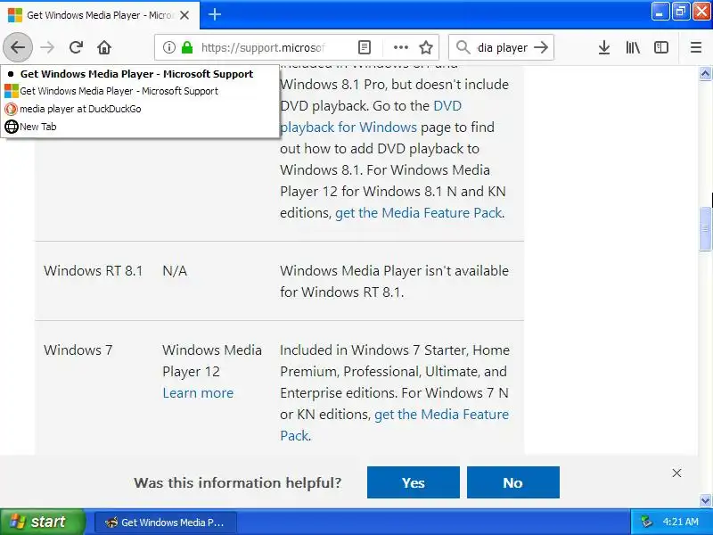Close the Get Windows Media Player tab
The width and height of the screenshot is (713, 535).
click(x=184, y=15)
